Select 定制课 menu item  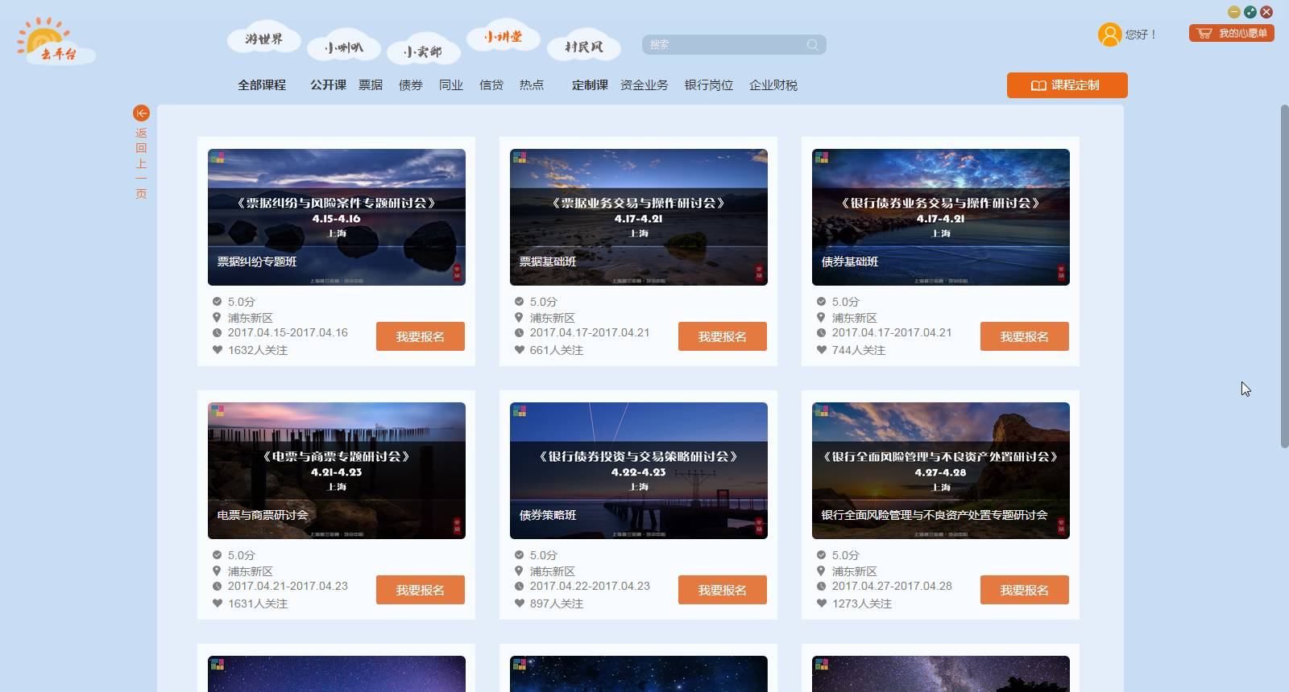590,85
